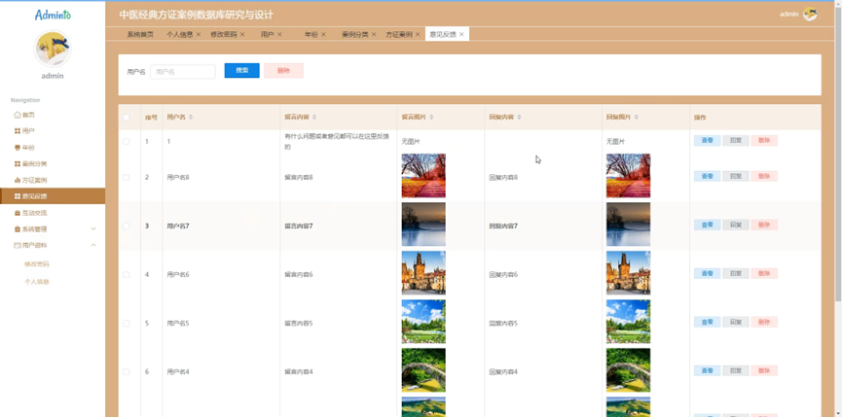Close the 案例分类 tab with its X
Viewport: 842px width, 417px height.
tap(374, 34)
